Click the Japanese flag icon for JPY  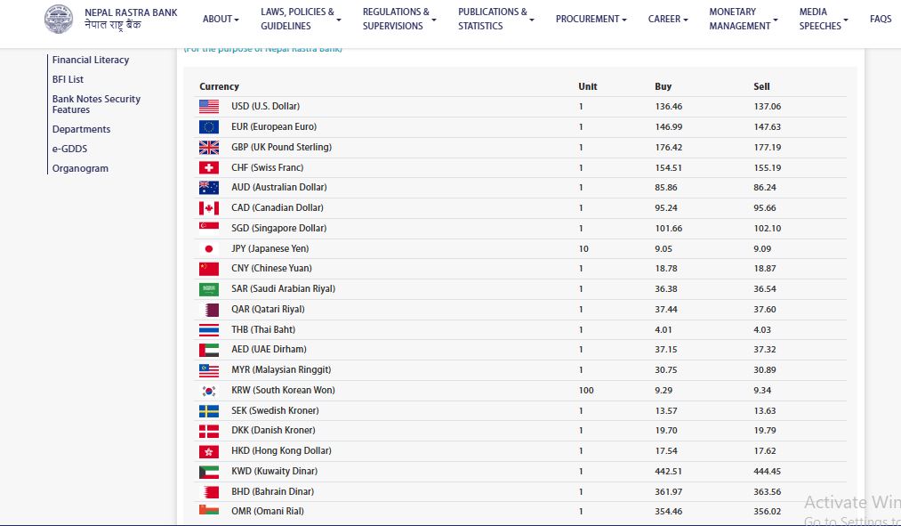click(x=209, y=249)
